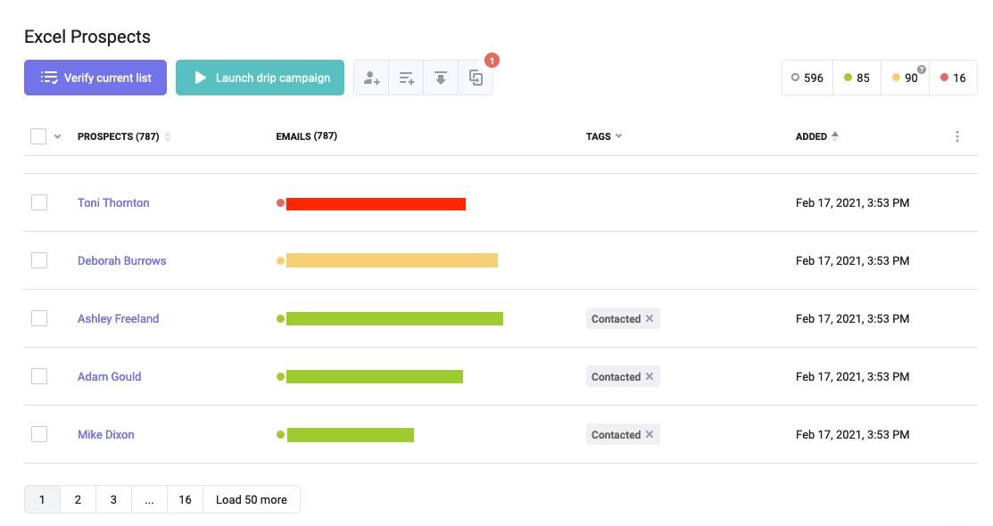The height and width of the screenshot is (526, 993).
Task: Expand the select-all dropdown chevron
Action: click(58, 136)
